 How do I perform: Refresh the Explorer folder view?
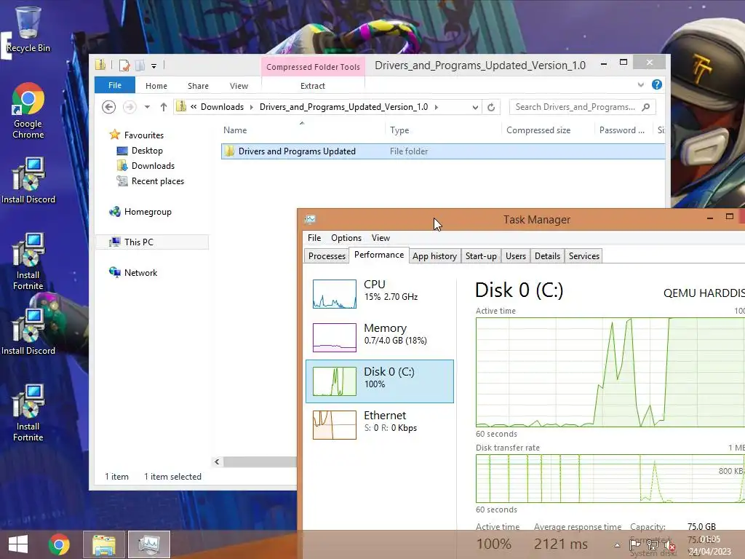point(491,107)
